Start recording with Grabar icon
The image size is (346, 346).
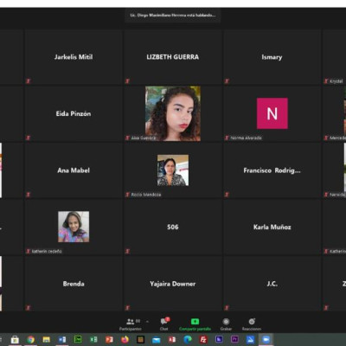point(226,322)
